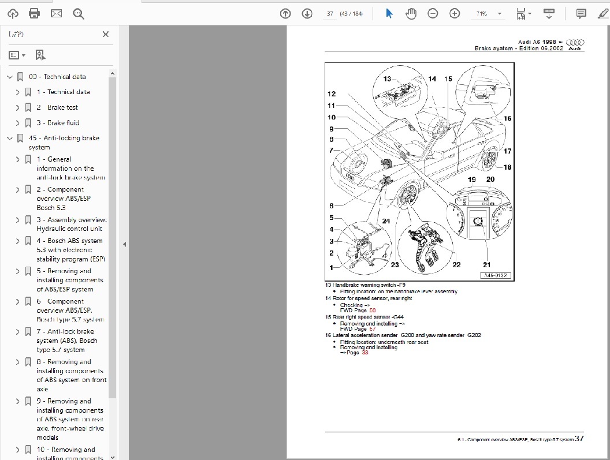Image resolution: width=610 pixels, height=460 pixels.
Task: Open the bookmark options list menu
Action: (x=17, y=55)
